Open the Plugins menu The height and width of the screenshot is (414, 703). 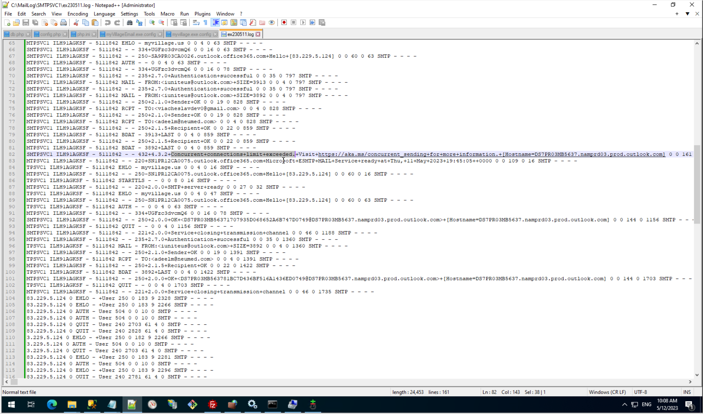pyautogui.click(x=202, y=14)
